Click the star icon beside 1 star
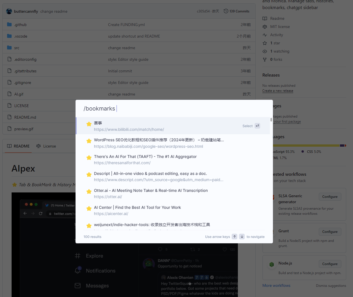This screenshot has width=353, height=297. pos(265,43)
